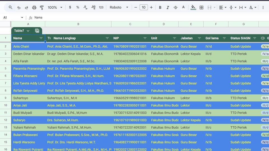Screen dimensions: 269x151
Task: Open the fill color picker
Action: 193,7
